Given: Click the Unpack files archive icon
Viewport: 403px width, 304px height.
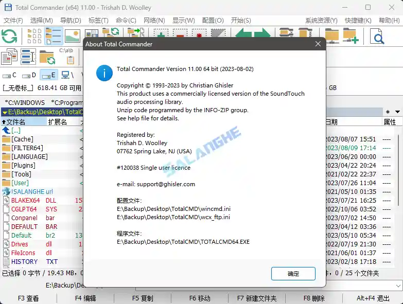Looking at the screenshot, I should (305, 33).
